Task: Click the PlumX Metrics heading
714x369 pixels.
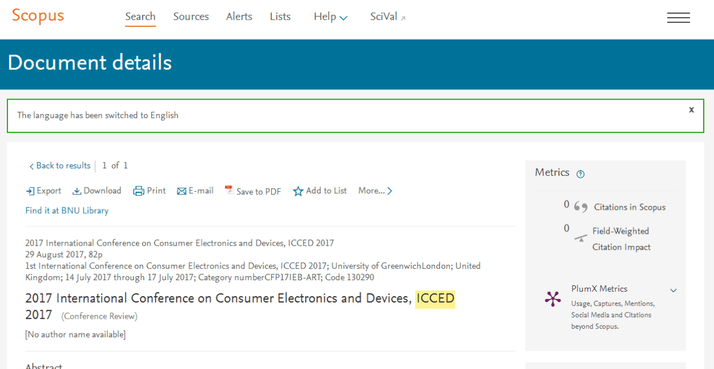Action: coord(599,289)
